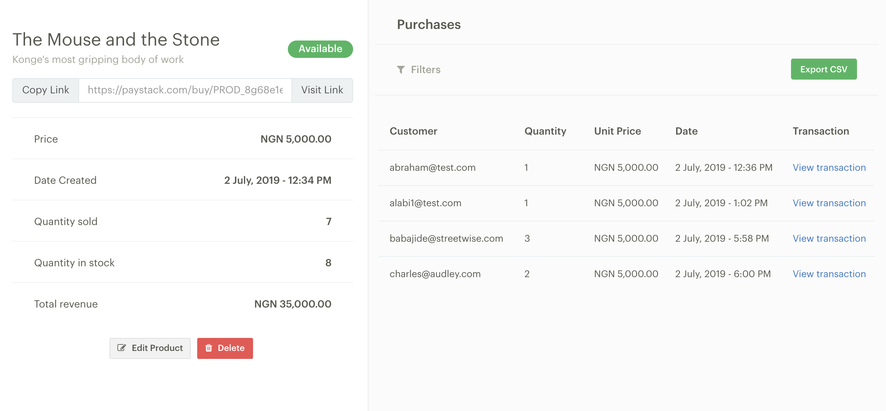
Task: Click the title The Mouse and the Stone
Action: (x=116, y=39)
